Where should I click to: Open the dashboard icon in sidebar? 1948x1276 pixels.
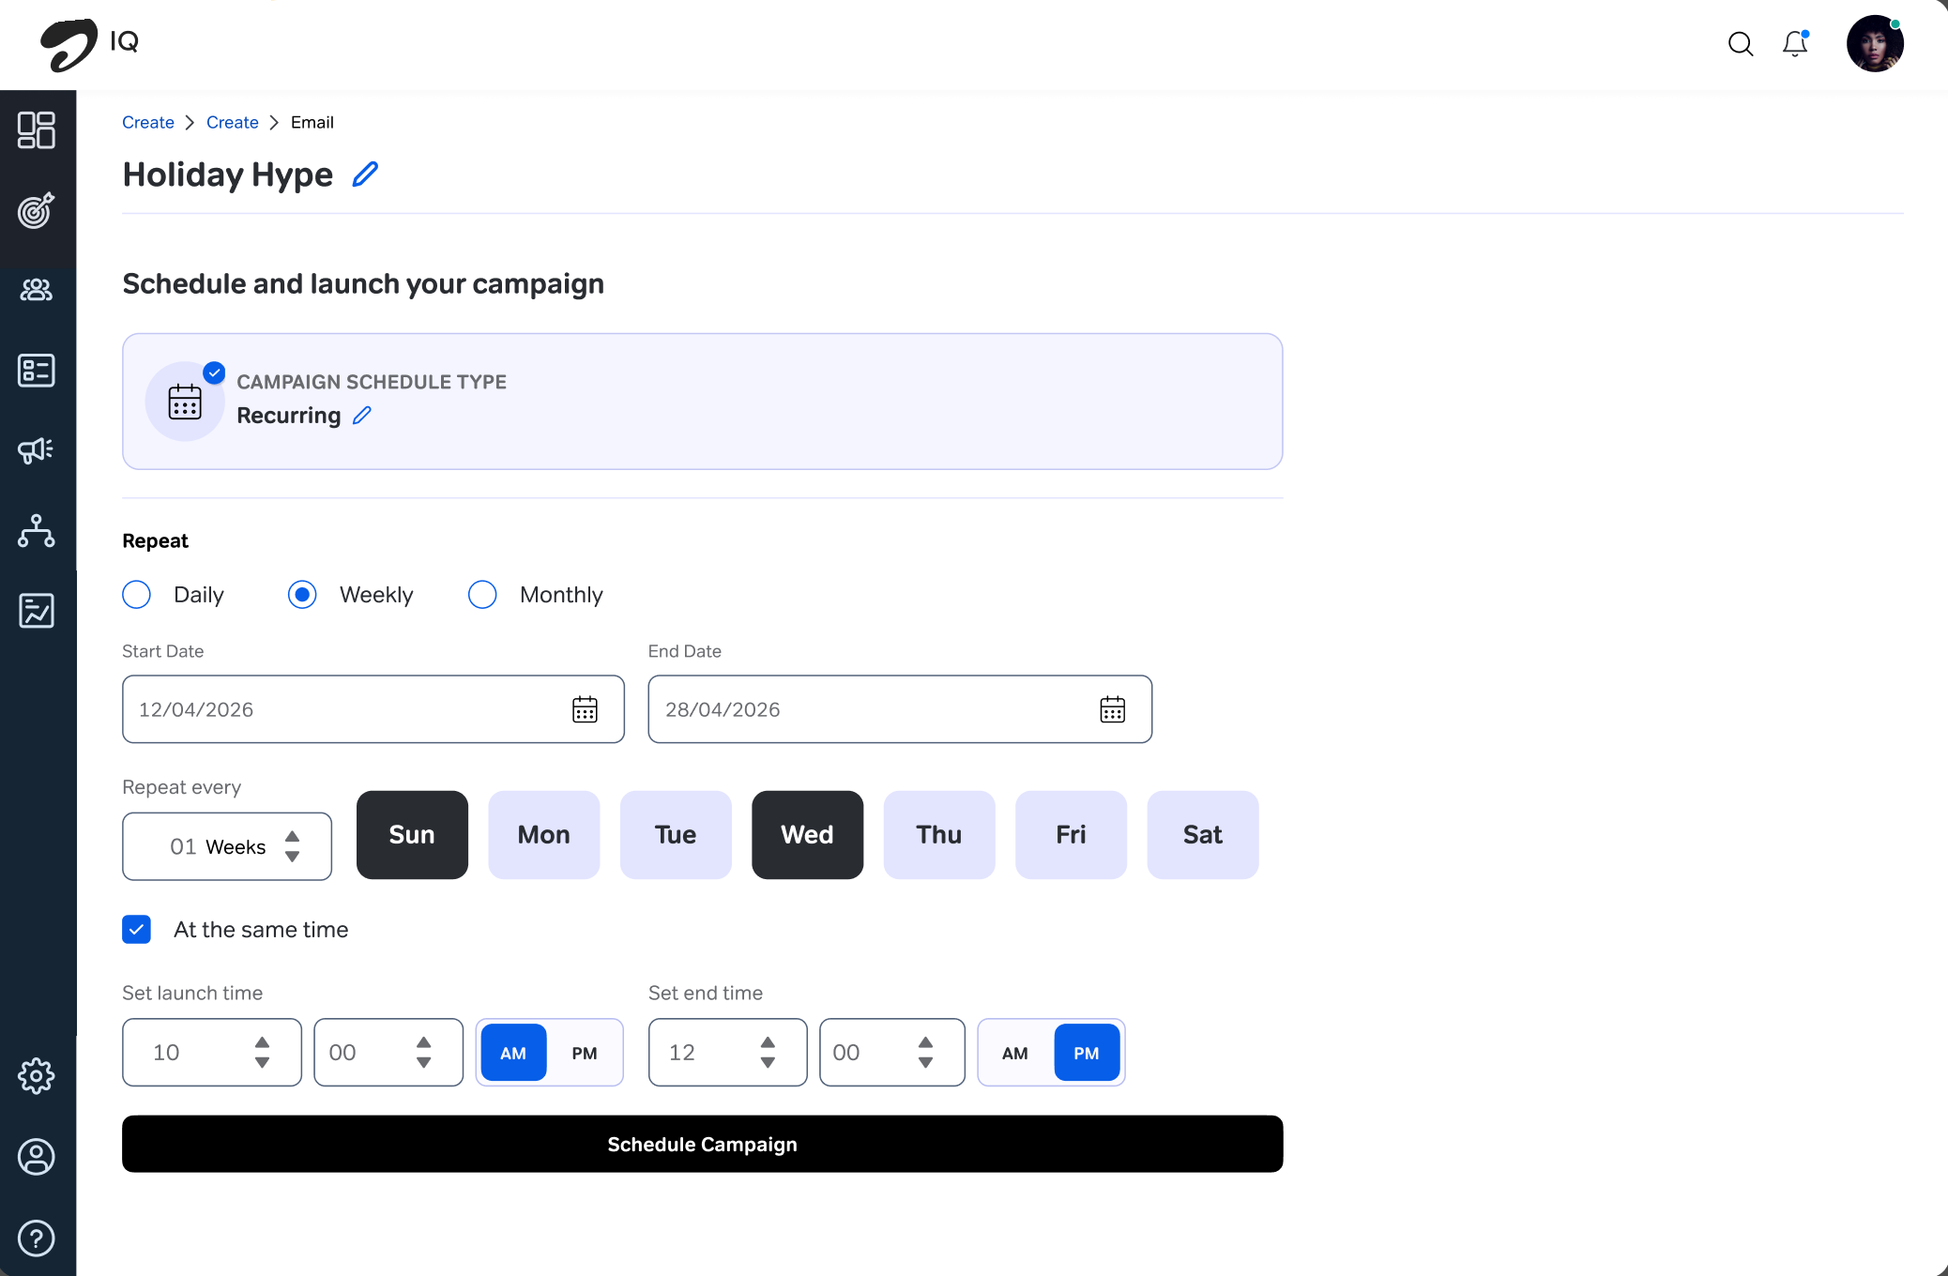point(37,130)
